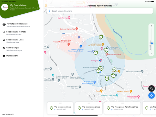The image size is (156, 117).
Task: Open the Via Frangione, Asm Capolinea card
Action: pyautogui.click(x=122, y=108)
